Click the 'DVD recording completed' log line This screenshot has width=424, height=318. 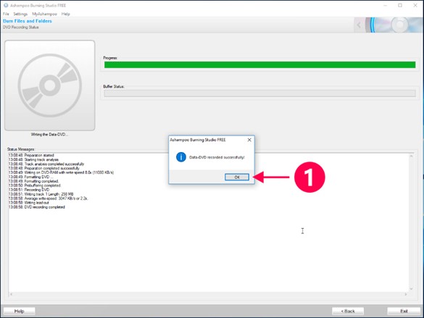click(x=37, y=207)
